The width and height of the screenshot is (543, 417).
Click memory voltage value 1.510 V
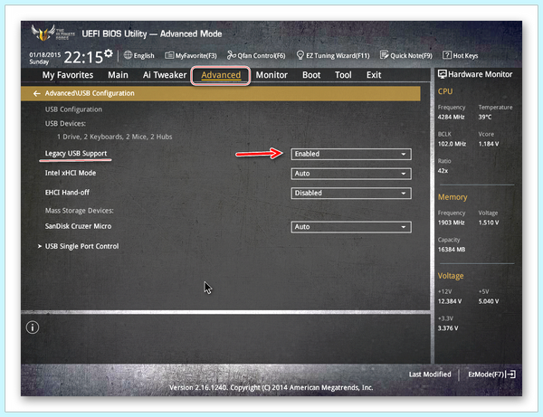click(x=489, y=223)
